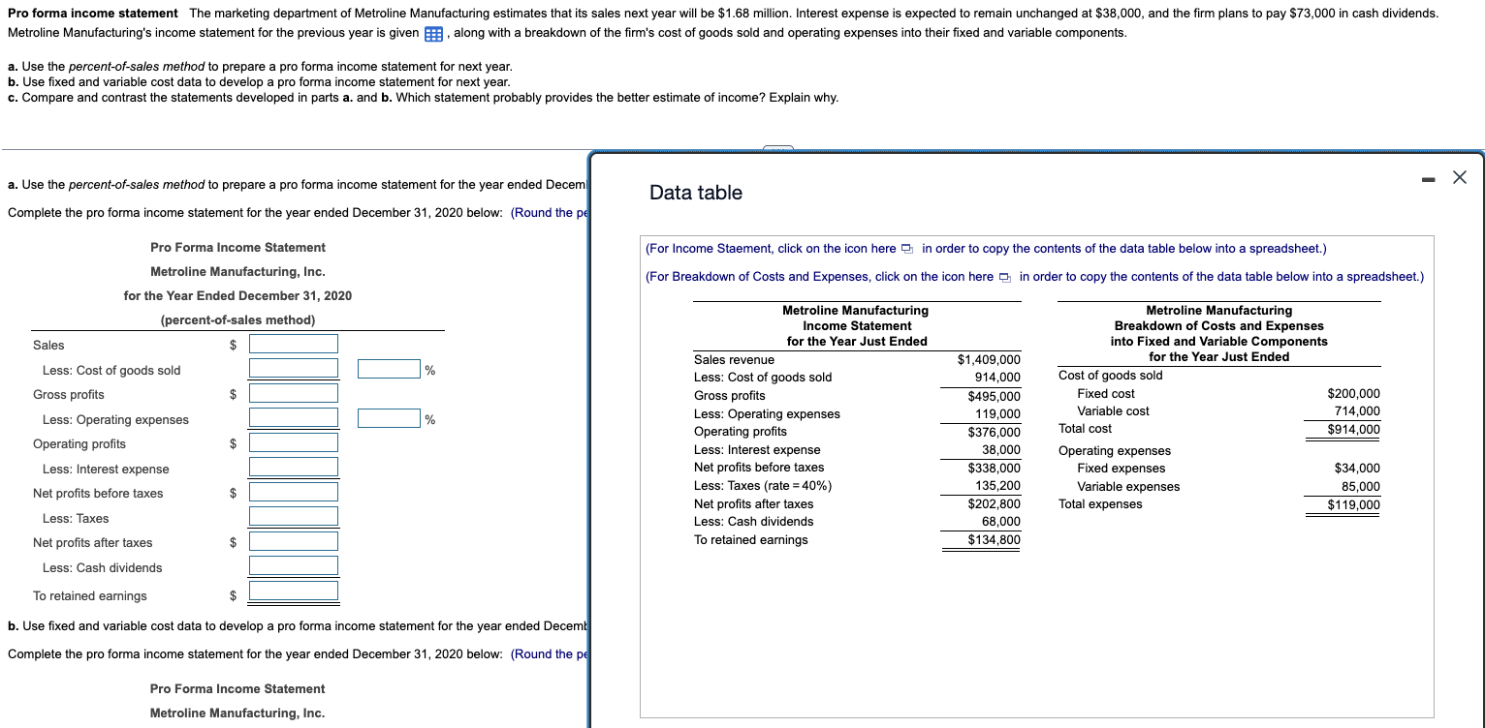Click the Interest expense input box

pos(293,468)
